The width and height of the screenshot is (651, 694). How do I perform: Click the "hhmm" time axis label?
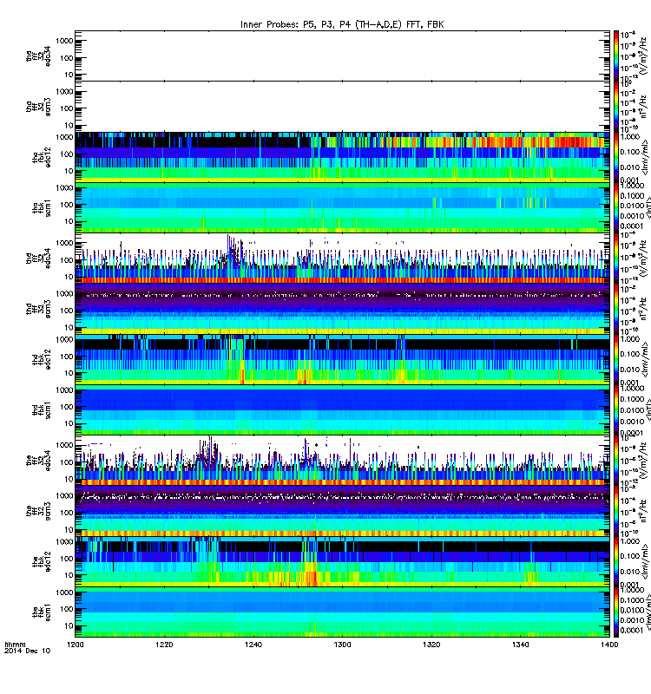coord(15,645)
